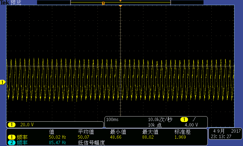Click the 预览 acquisition status label

(16, 2)
